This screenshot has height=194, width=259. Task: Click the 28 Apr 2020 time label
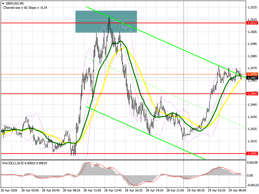click(9, 190)
